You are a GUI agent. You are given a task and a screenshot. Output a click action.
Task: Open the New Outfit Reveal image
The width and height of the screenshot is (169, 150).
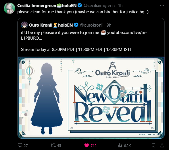(x=91, y=97)
